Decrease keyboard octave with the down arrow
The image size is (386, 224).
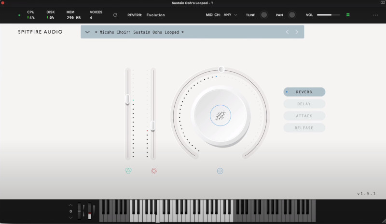(70, 217)
